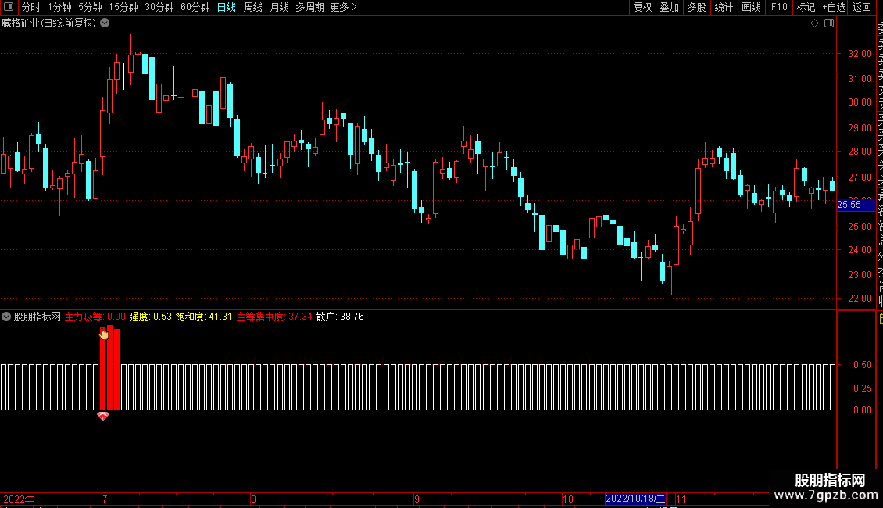Screen dimensions: 883x508
Task: Click the 强度: 0.53 value
Action: tap(150, 317)
